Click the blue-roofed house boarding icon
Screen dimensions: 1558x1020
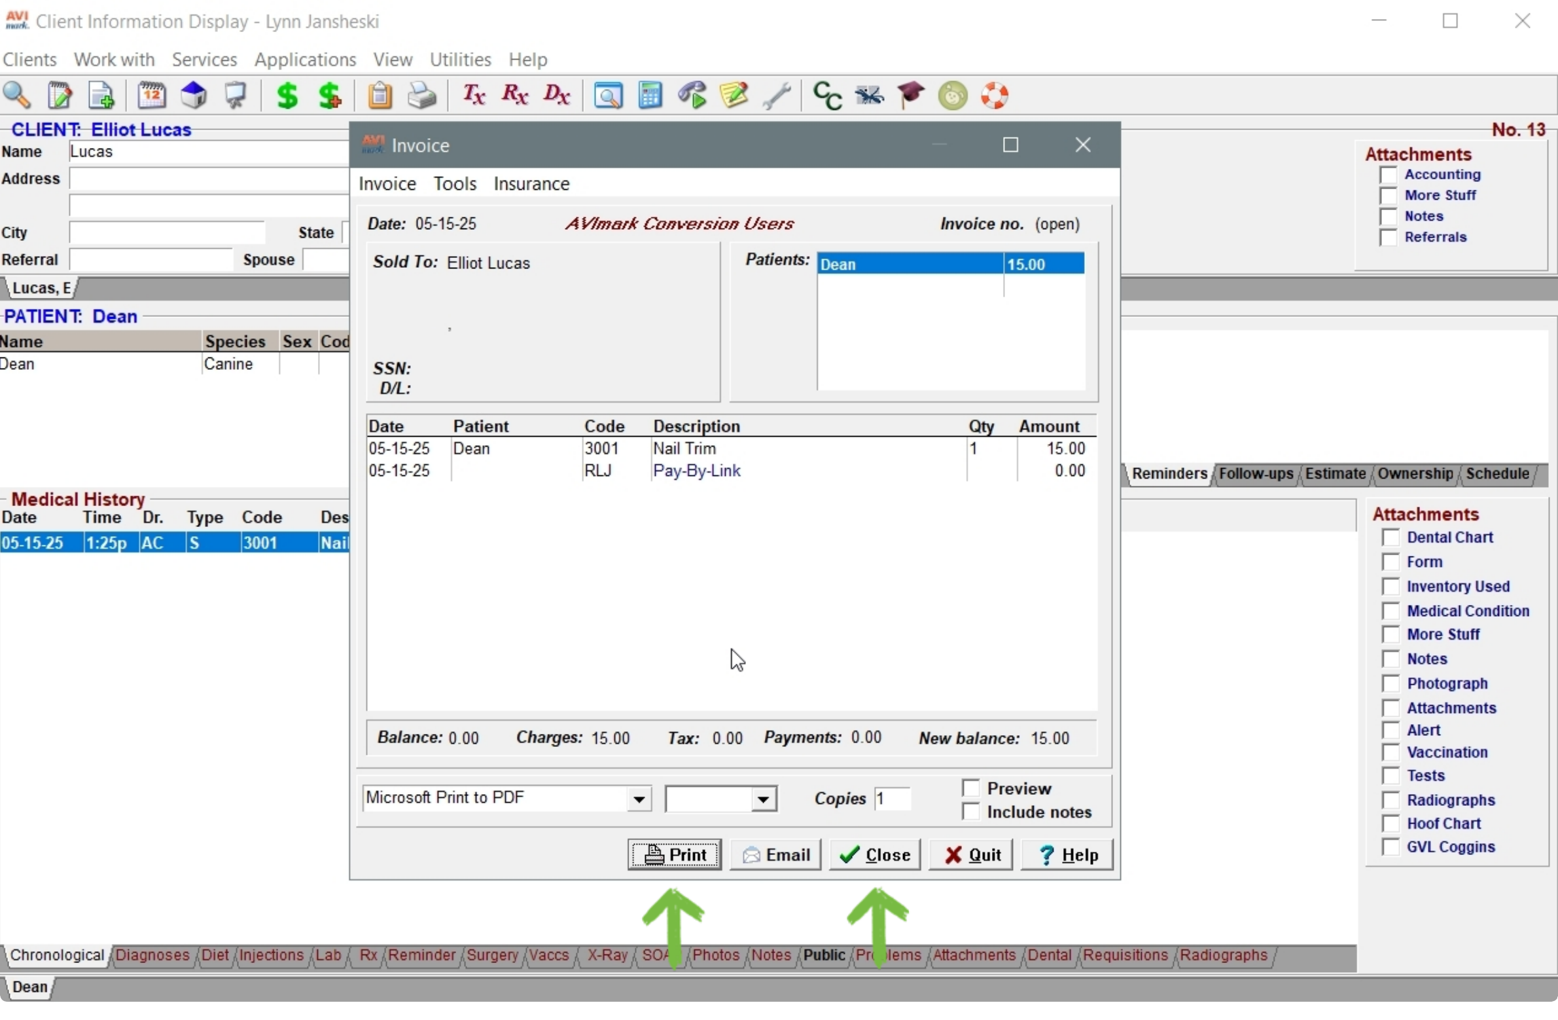194,96
